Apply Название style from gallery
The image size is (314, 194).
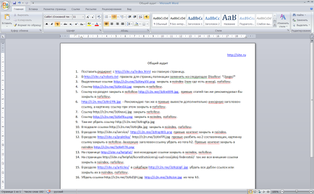(229, 20)
